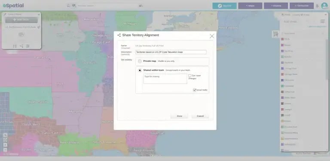Open the hamburger menu in Areas panel

[x=322, y=21]
